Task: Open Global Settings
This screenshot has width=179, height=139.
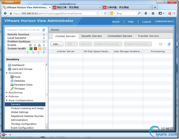Action: point(20,112)
